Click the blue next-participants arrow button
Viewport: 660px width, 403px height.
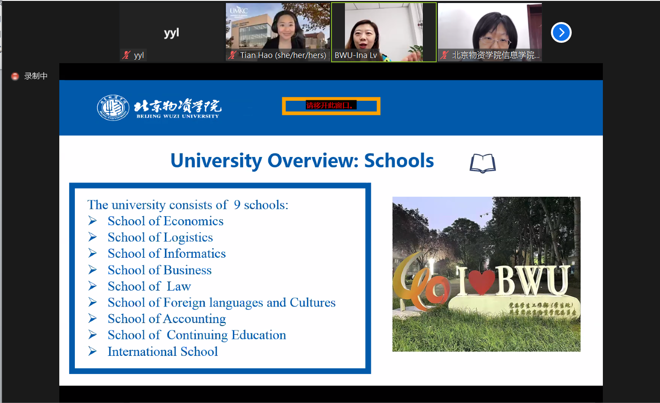(561, 32)
